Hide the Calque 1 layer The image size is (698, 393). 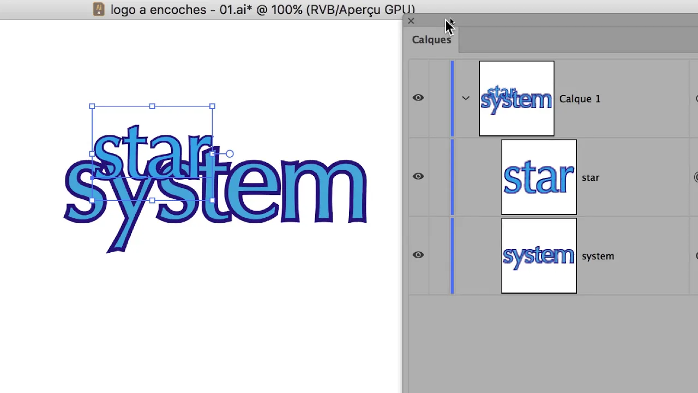click(x=418, y=98)
